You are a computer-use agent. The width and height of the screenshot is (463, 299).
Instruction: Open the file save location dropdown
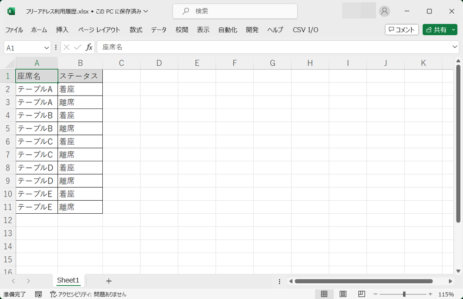(145, 11)
